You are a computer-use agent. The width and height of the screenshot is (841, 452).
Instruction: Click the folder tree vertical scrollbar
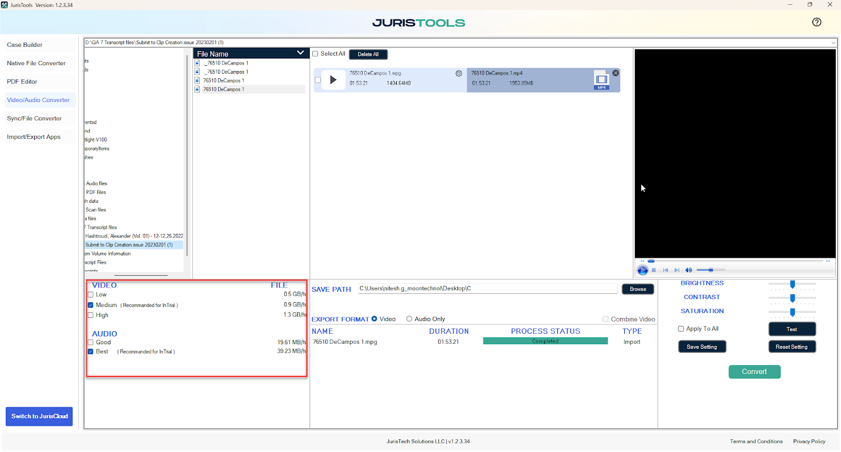click(x=187, y=156)
